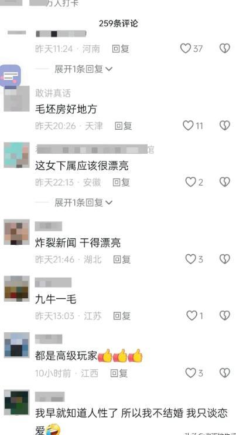Screen dimensions: 236x435
Task: Reply to the 毛坯房好地方 comment
Action: (x=123, y=126)
